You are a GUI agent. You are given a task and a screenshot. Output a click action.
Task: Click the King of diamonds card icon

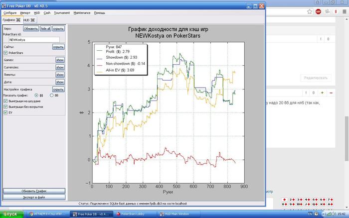click(x=322, y=204)
